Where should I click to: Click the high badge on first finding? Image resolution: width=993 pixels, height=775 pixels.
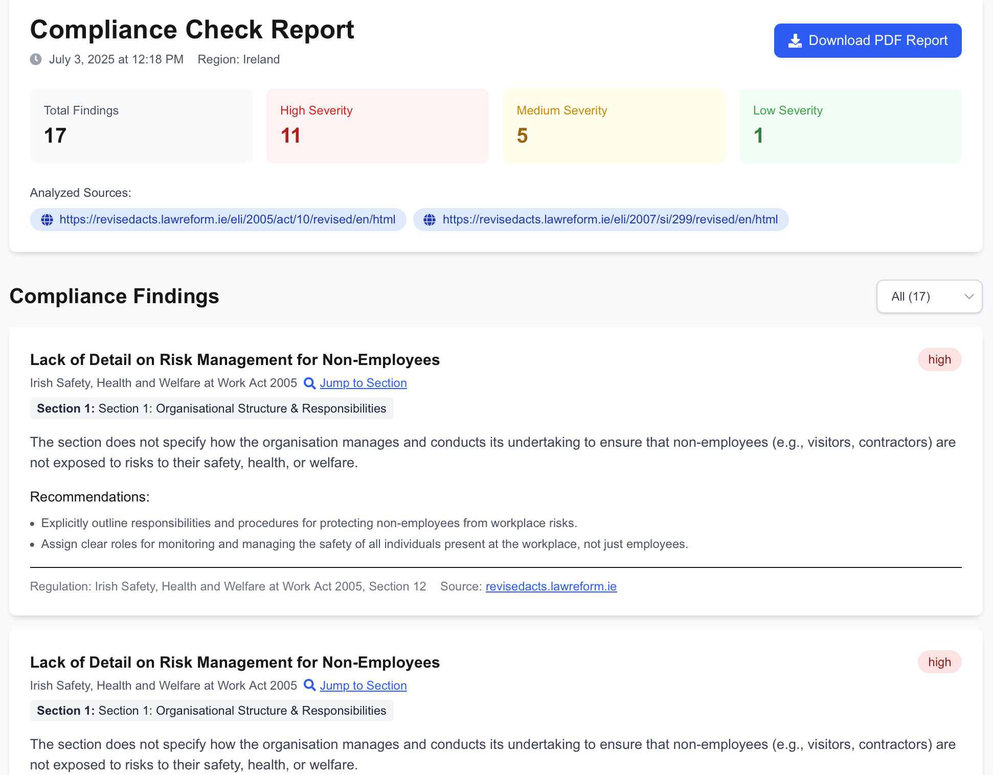[x=939, y=359]
